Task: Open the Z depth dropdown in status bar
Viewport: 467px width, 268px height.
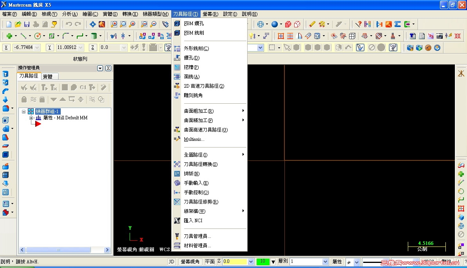Action: click(x=251, y=262)
